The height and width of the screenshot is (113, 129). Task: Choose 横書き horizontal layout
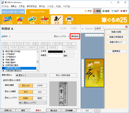[x=40, y=98]
